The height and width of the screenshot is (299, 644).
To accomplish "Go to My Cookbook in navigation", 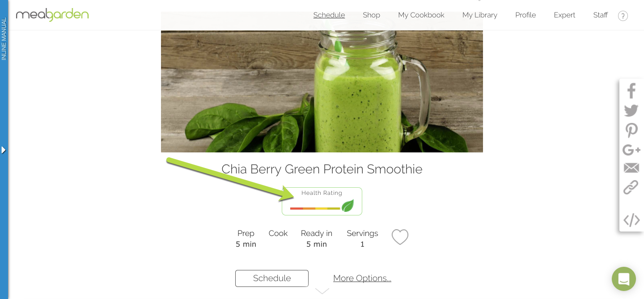I will [421, 15].
